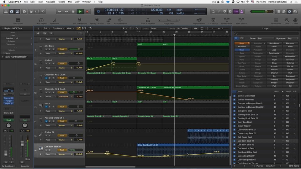Collapse the Region MIDI Thru disclosure triangle

[3, 28]
